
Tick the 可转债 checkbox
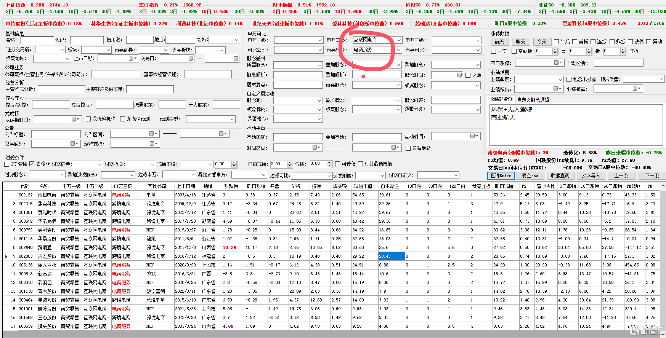tap(337, 164)
